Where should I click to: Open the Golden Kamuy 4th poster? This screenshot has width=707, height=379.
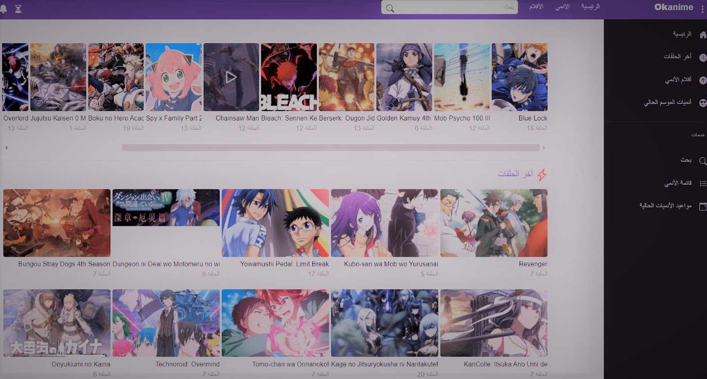coord(404,77)
